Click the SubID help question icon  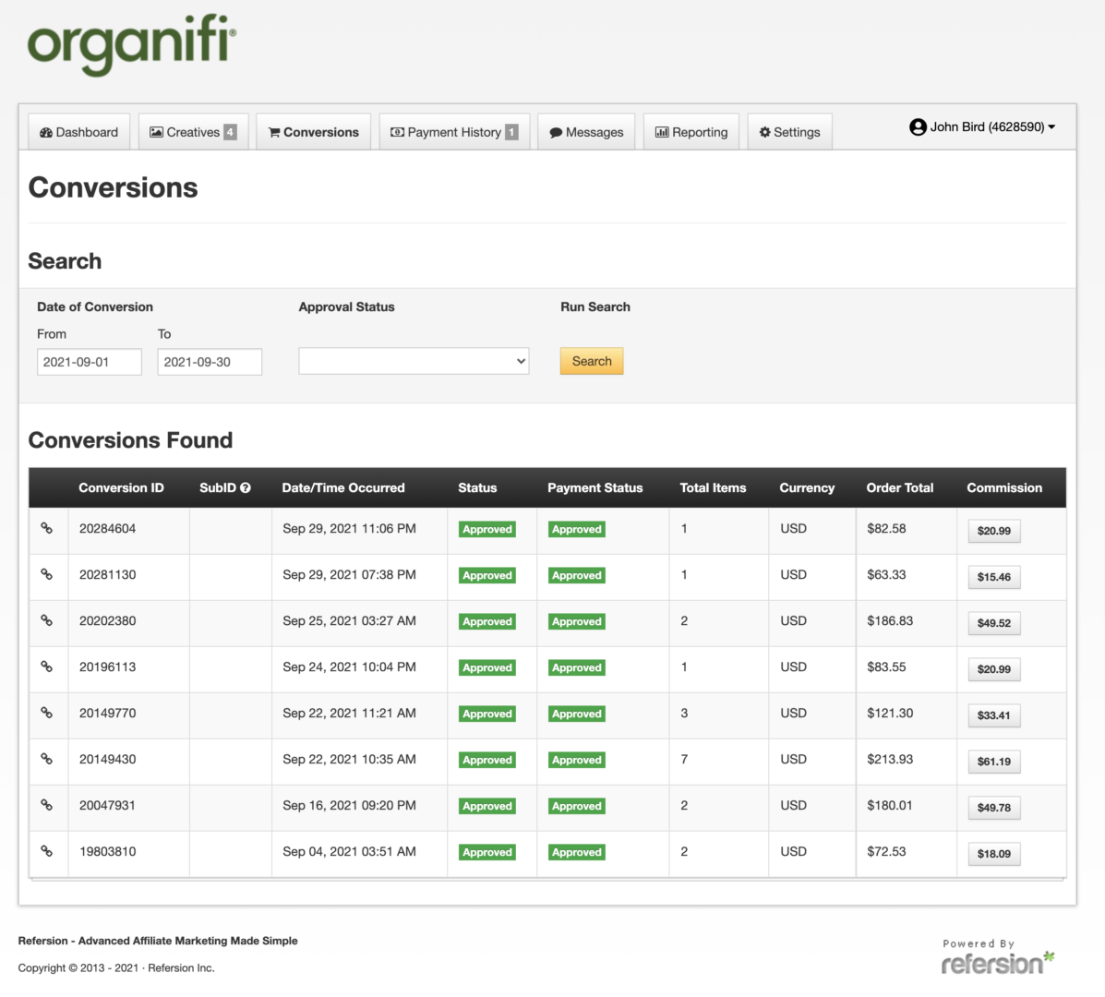pos(246,487)
